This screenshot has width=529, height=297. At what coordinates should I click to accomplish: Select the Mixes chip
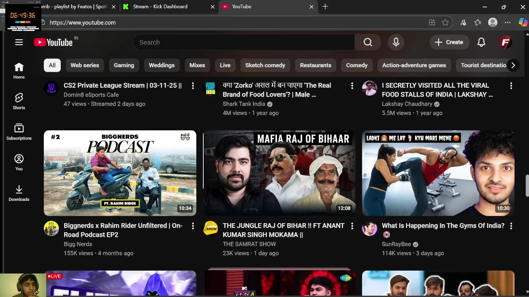pos(197,65)
